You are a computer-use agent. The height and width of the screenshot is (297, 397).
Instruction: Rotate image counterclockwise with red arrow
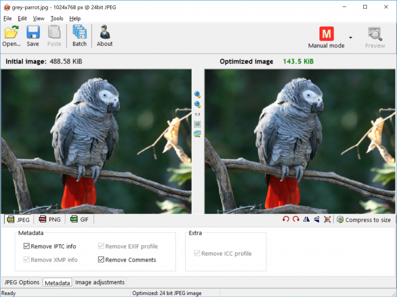click(x=286, y=220)
